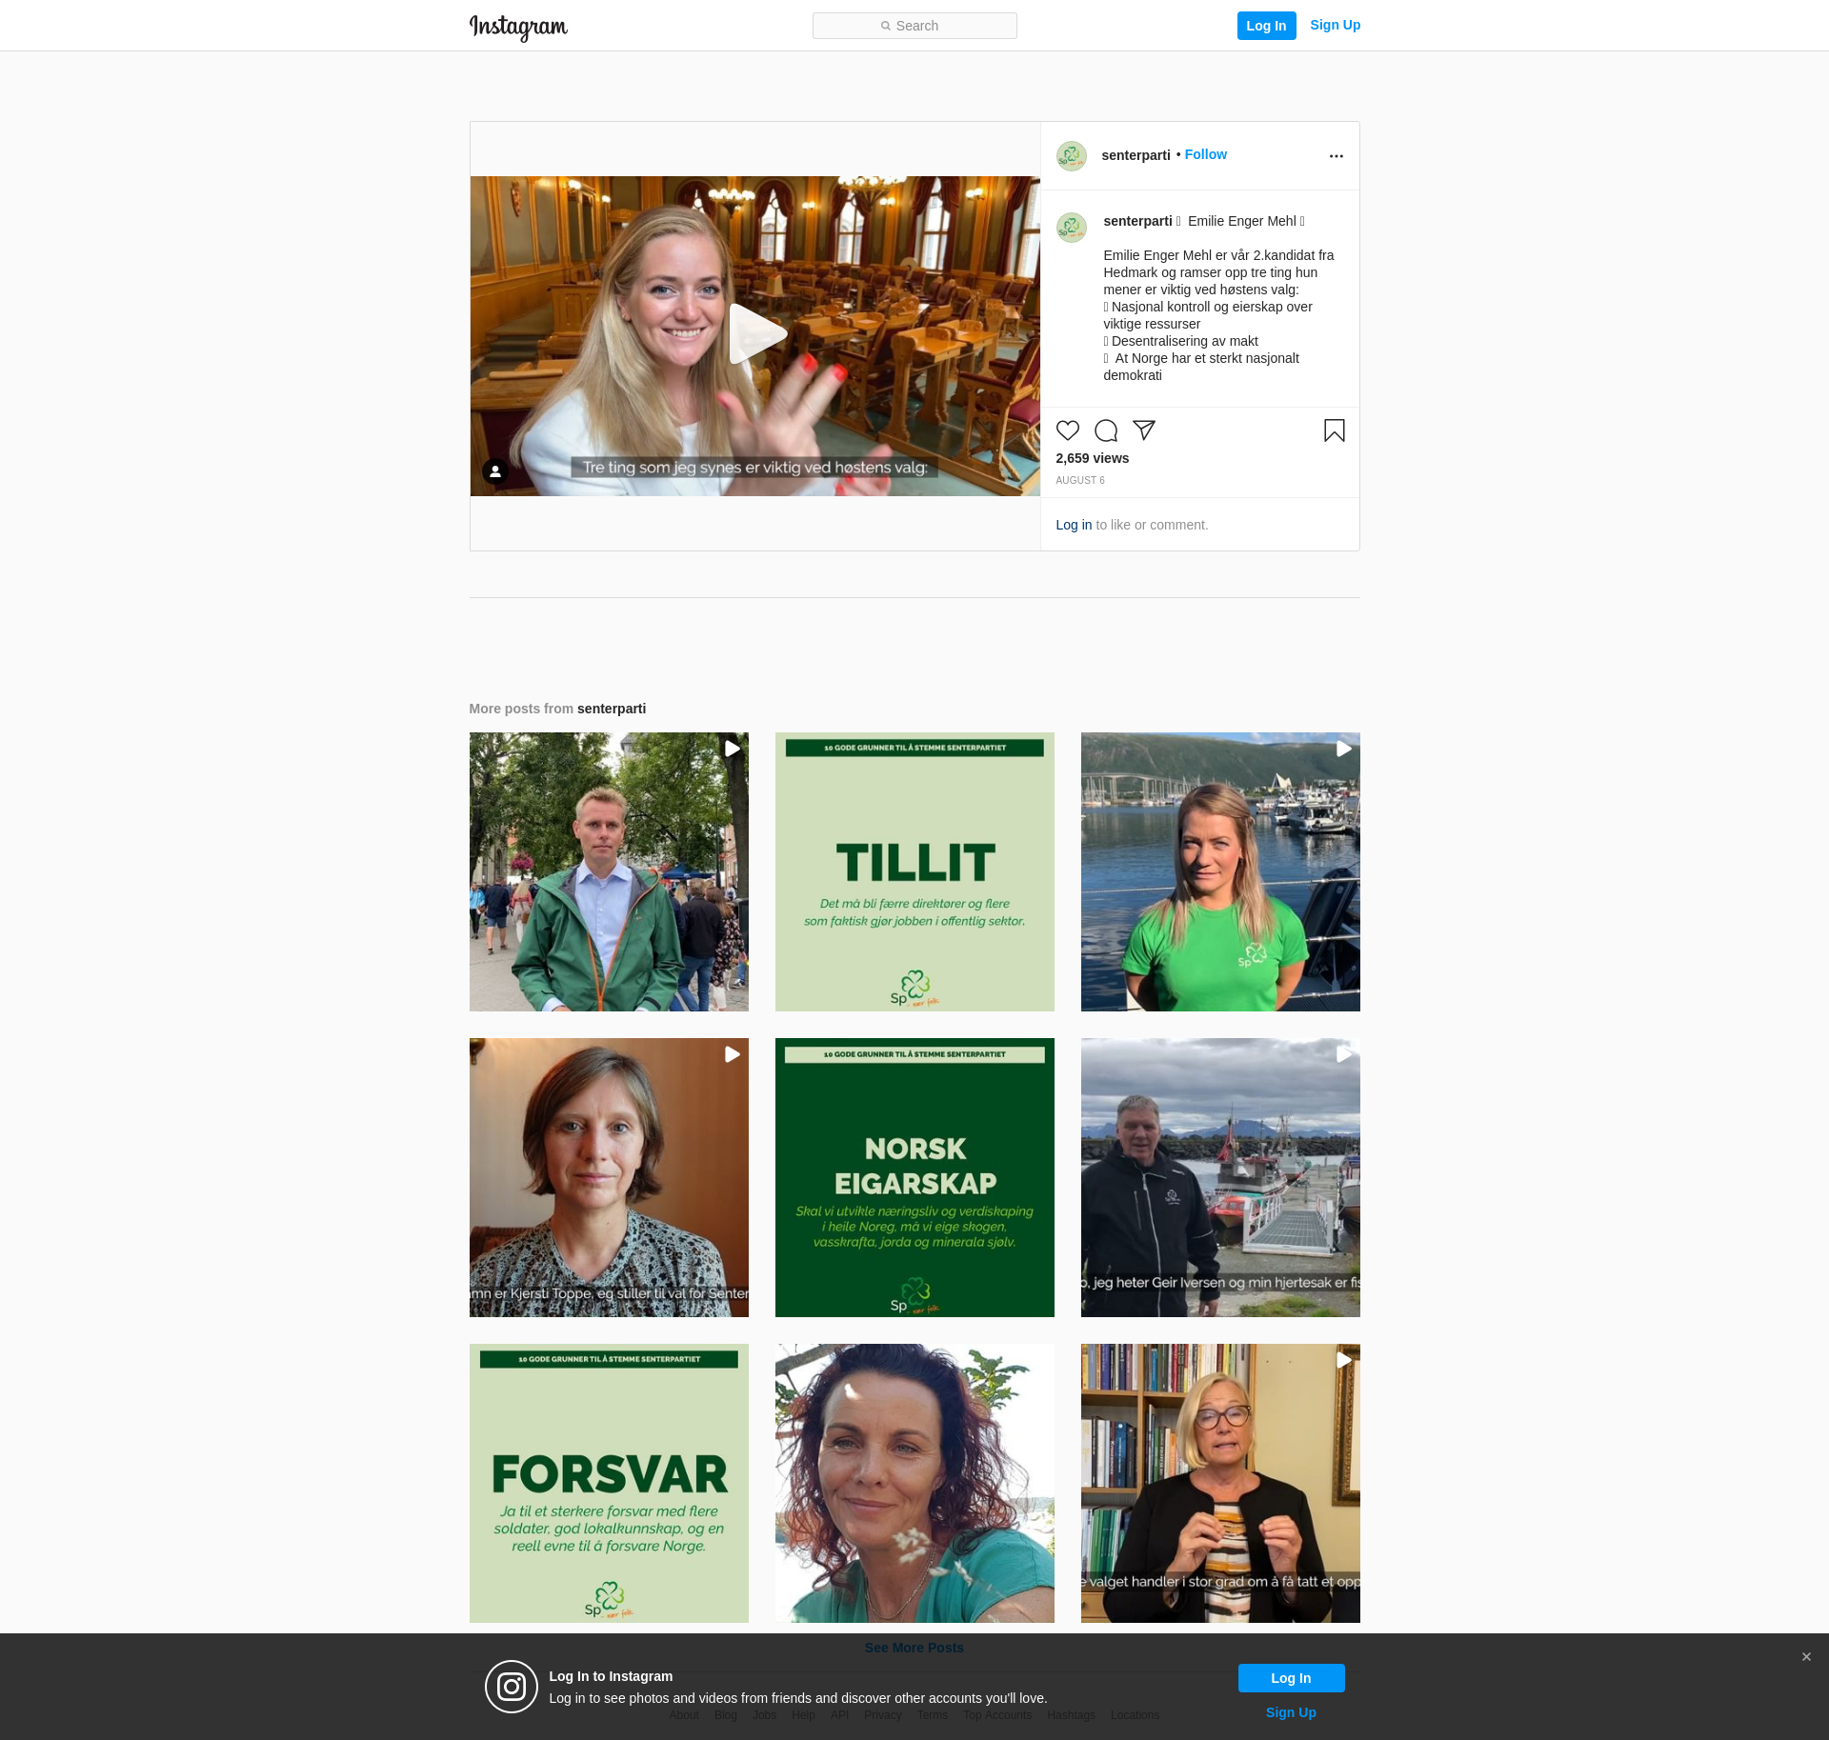
Task: Click the Privacy footer link
Action: 883,1715
